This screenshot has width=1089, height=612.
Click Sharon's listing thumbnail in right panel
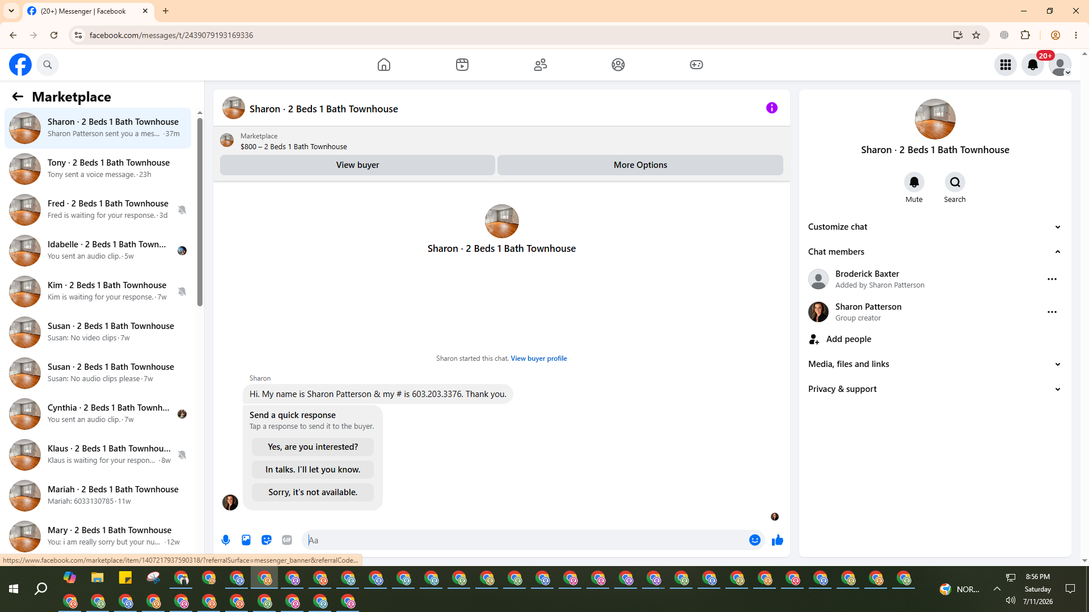(935, 119)
